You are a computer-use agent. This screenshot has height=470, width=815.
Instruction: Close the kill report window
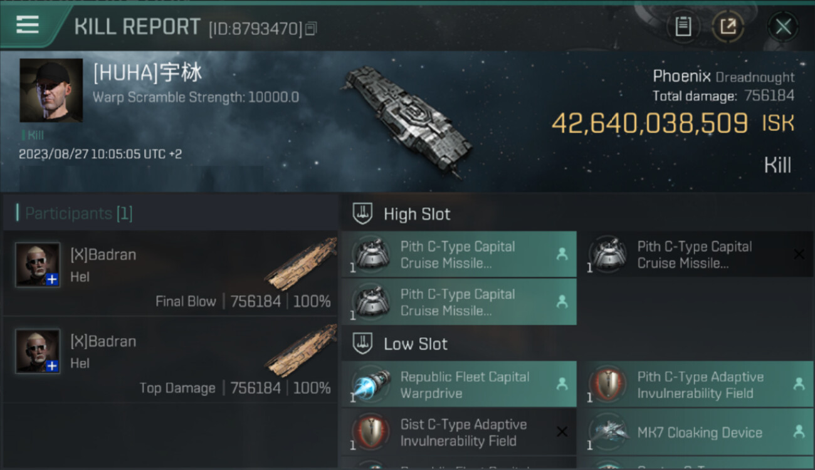(x=783, y=26)
